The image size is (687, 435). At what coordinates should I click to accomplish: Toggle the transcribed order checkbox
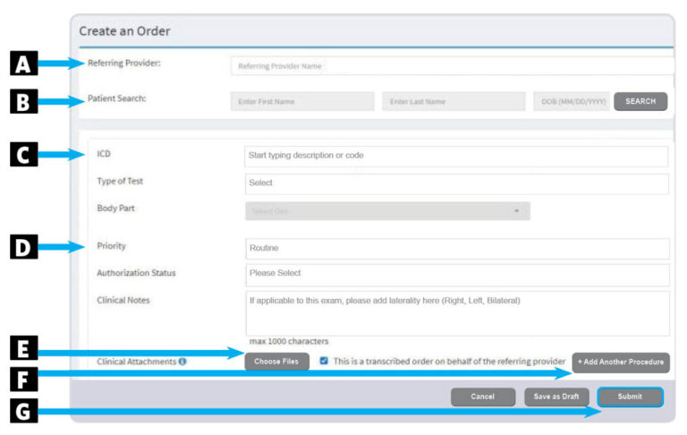[324, 362]
